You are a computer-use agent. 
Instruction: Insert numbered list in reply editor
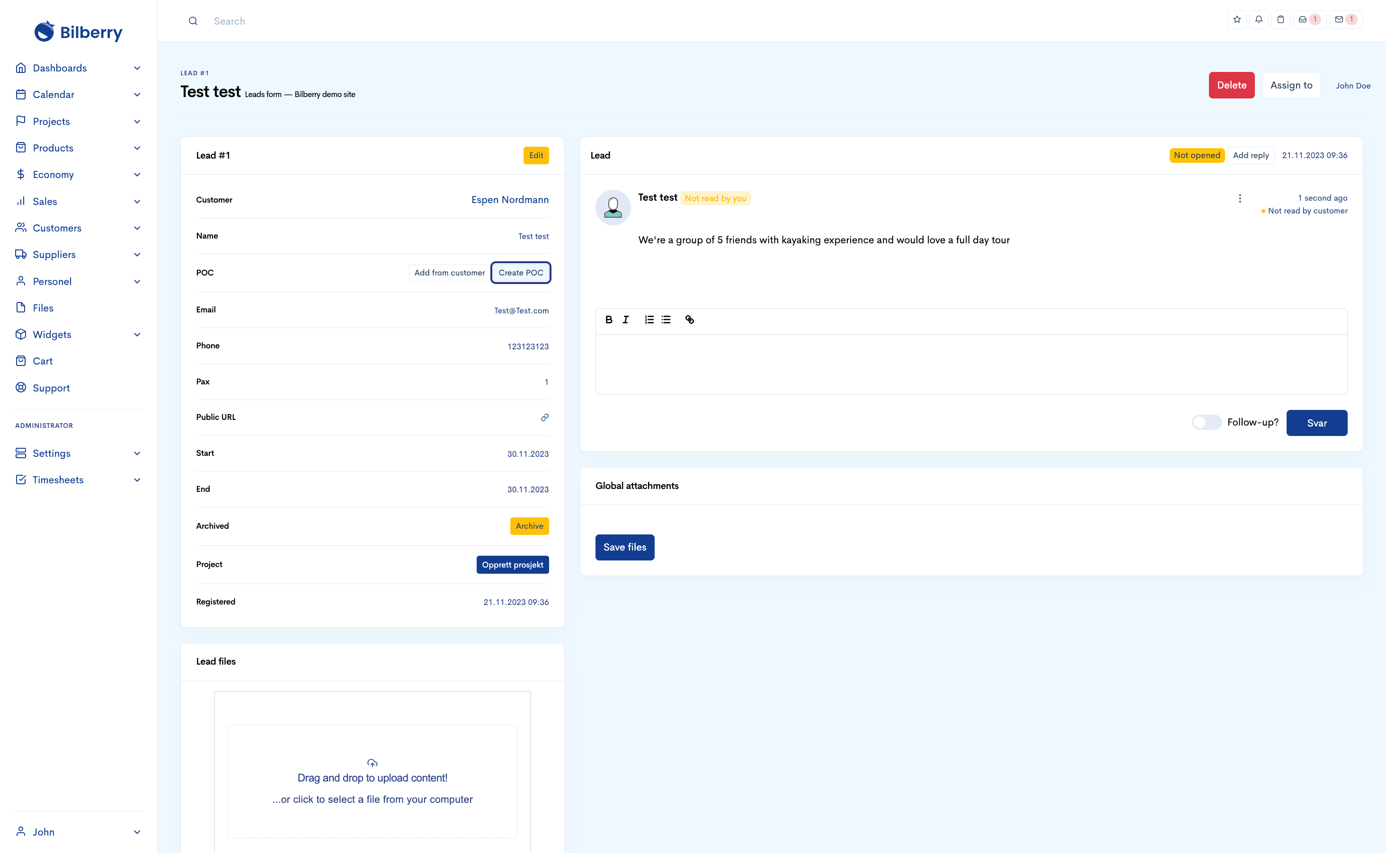(x=649, y=320)
